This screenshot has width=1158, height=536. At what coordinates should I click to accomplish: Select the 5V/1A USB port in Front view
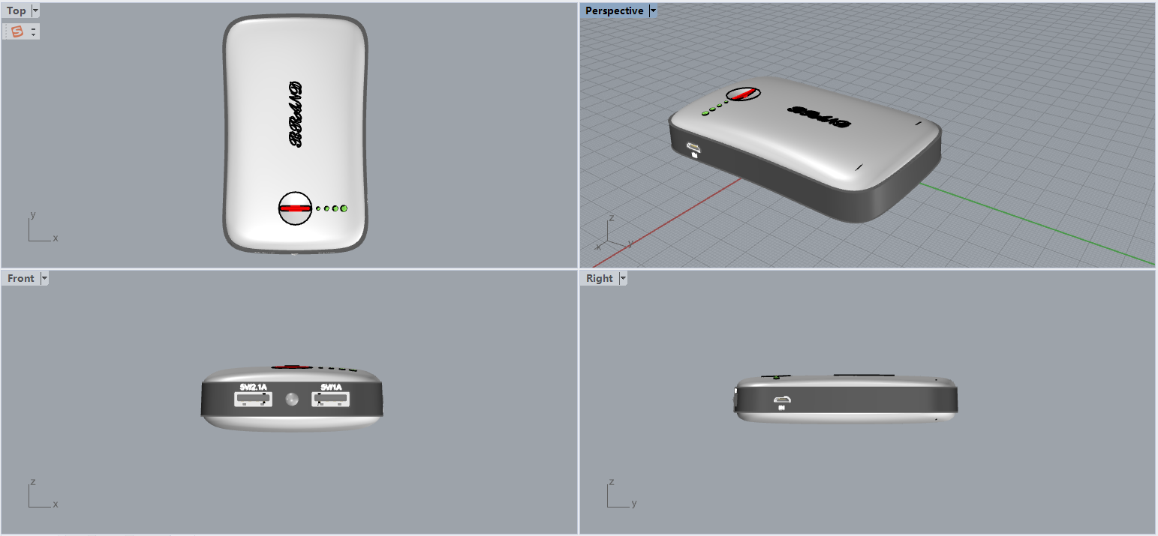point(332,400)
